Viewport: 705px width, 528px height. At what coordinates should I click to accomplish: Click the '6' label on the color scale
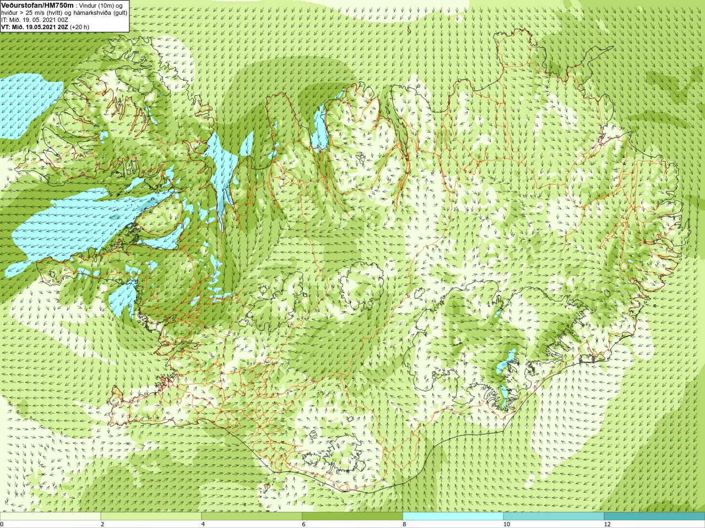[x=303, y=524]
